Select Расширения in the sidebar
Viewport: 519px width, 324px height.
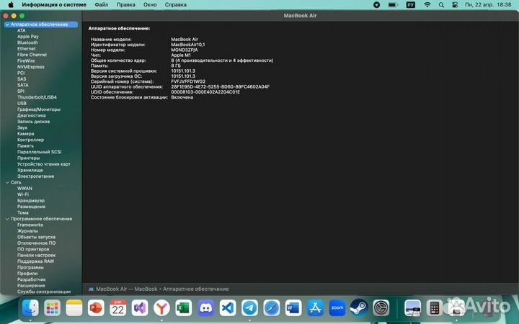(31, 286)
